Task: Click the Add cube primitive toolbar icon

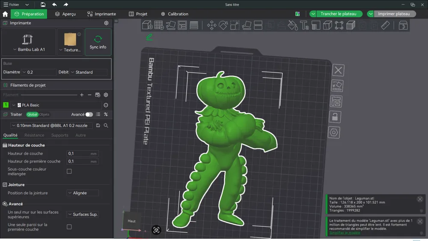Action: point(147,25)
